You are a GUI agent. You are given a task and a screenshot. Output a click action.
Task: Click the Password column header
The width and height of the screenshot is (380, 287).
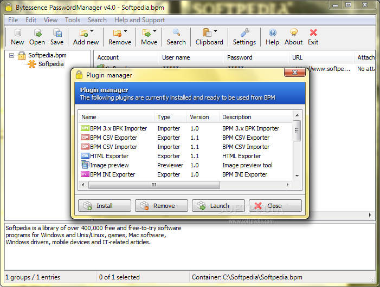click(x=256, y=57)
